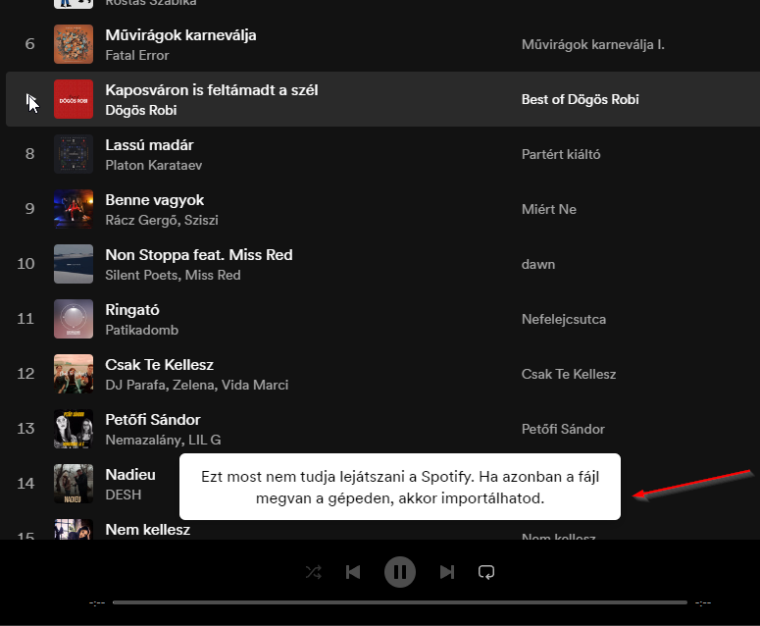Open artist Silent Poets
Image resolution: width=760 pixels, height=626 pixels.
coord(141,276)
